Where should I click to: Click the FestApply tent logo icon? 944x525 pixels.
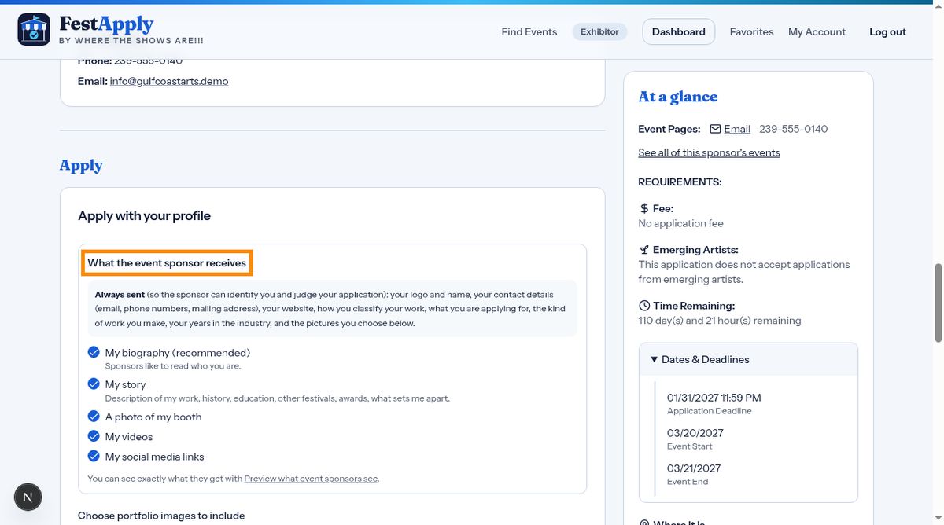[34, 30]
